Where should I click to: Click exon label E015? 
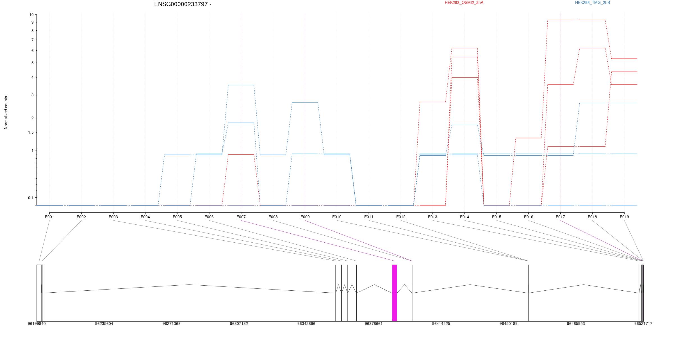497,217
